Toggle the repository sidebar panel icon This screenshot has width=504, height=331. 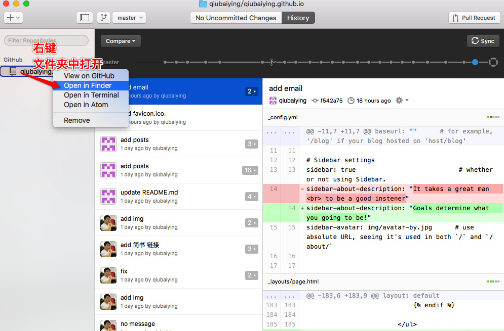(x=85, y=18)
